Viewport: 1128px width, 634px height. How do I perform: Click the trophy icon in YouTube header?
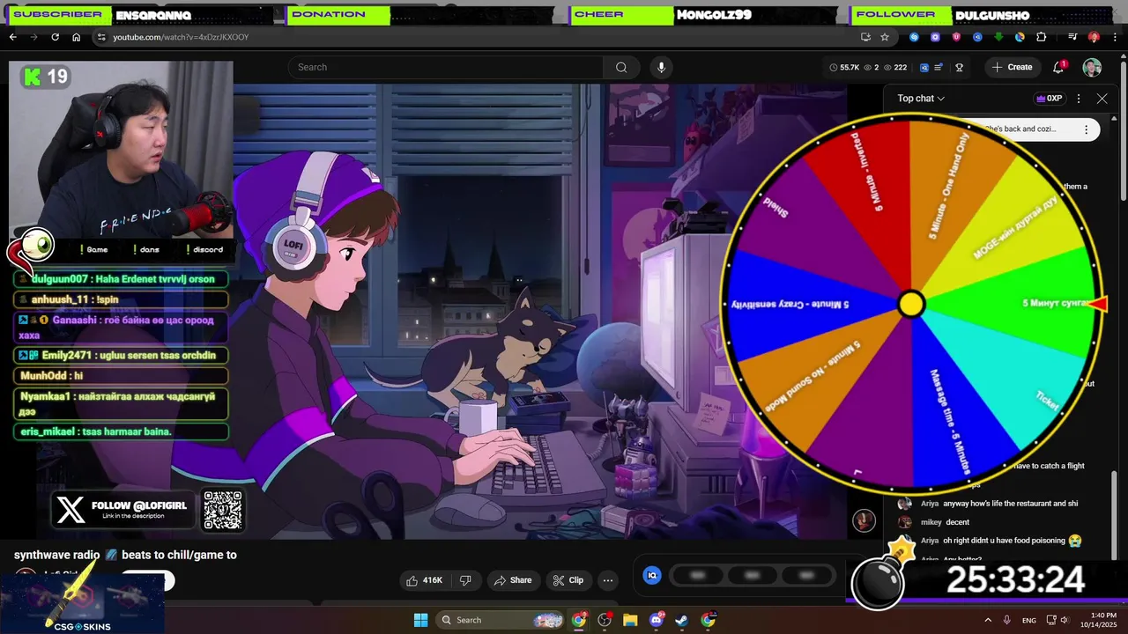coord(959,67)
